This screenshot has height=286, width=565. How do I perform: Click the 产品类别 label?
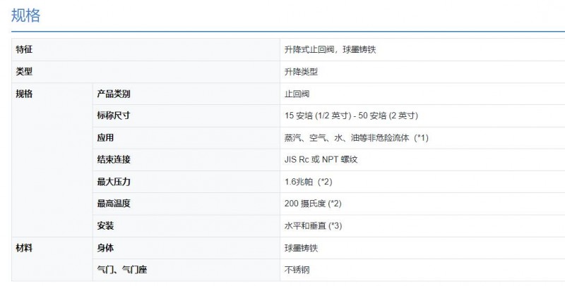tap(114, 94)
